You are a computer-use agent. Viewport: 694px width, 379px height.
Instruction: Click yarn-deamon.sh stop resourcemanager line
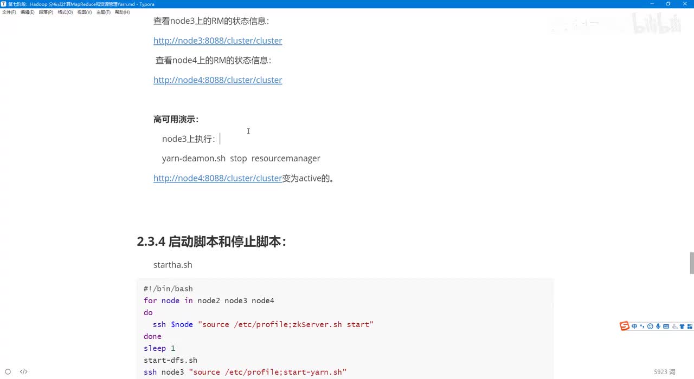[241, 159]
